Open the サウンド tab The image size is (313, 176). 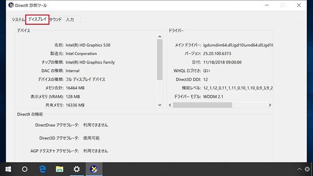(56, 20)
